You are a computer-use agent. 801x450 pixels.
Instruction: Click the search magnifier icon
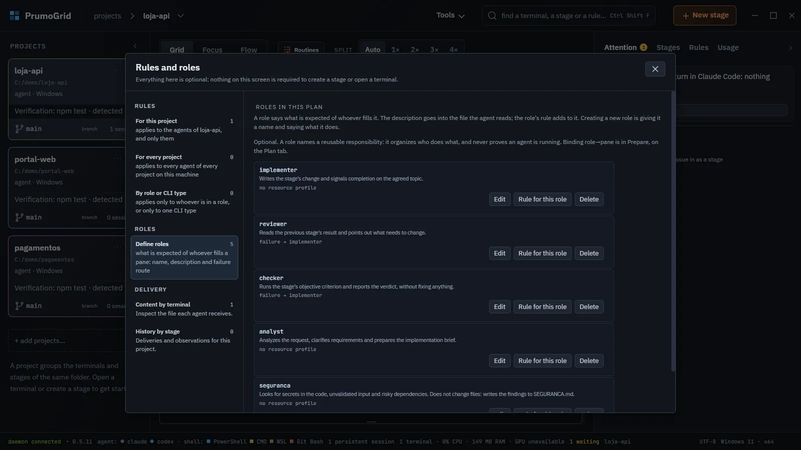(x=492, y=15)
